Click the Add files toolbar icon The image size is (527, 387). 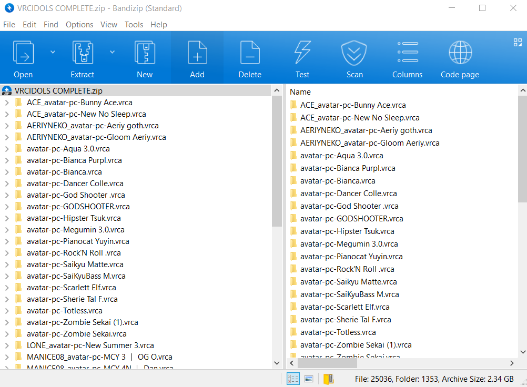(x=197, y=53)
